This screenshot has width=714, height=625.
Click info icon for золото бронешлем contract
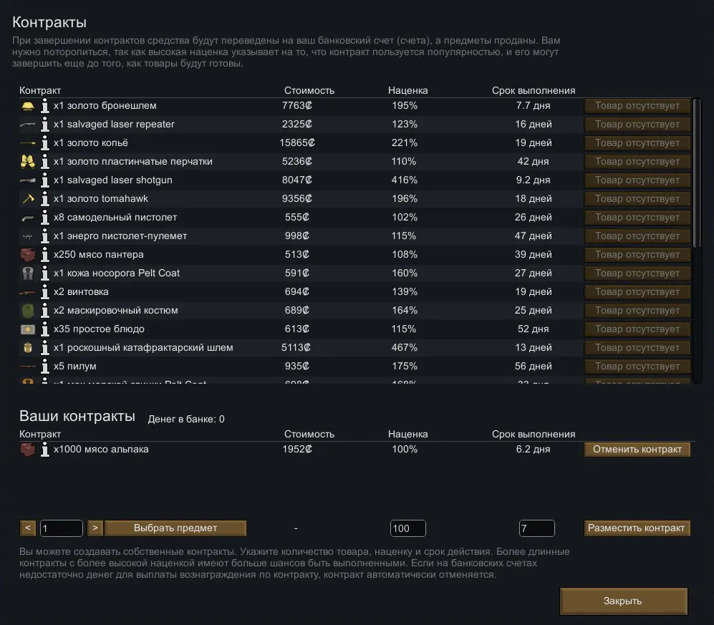click(x=44, y=106)
